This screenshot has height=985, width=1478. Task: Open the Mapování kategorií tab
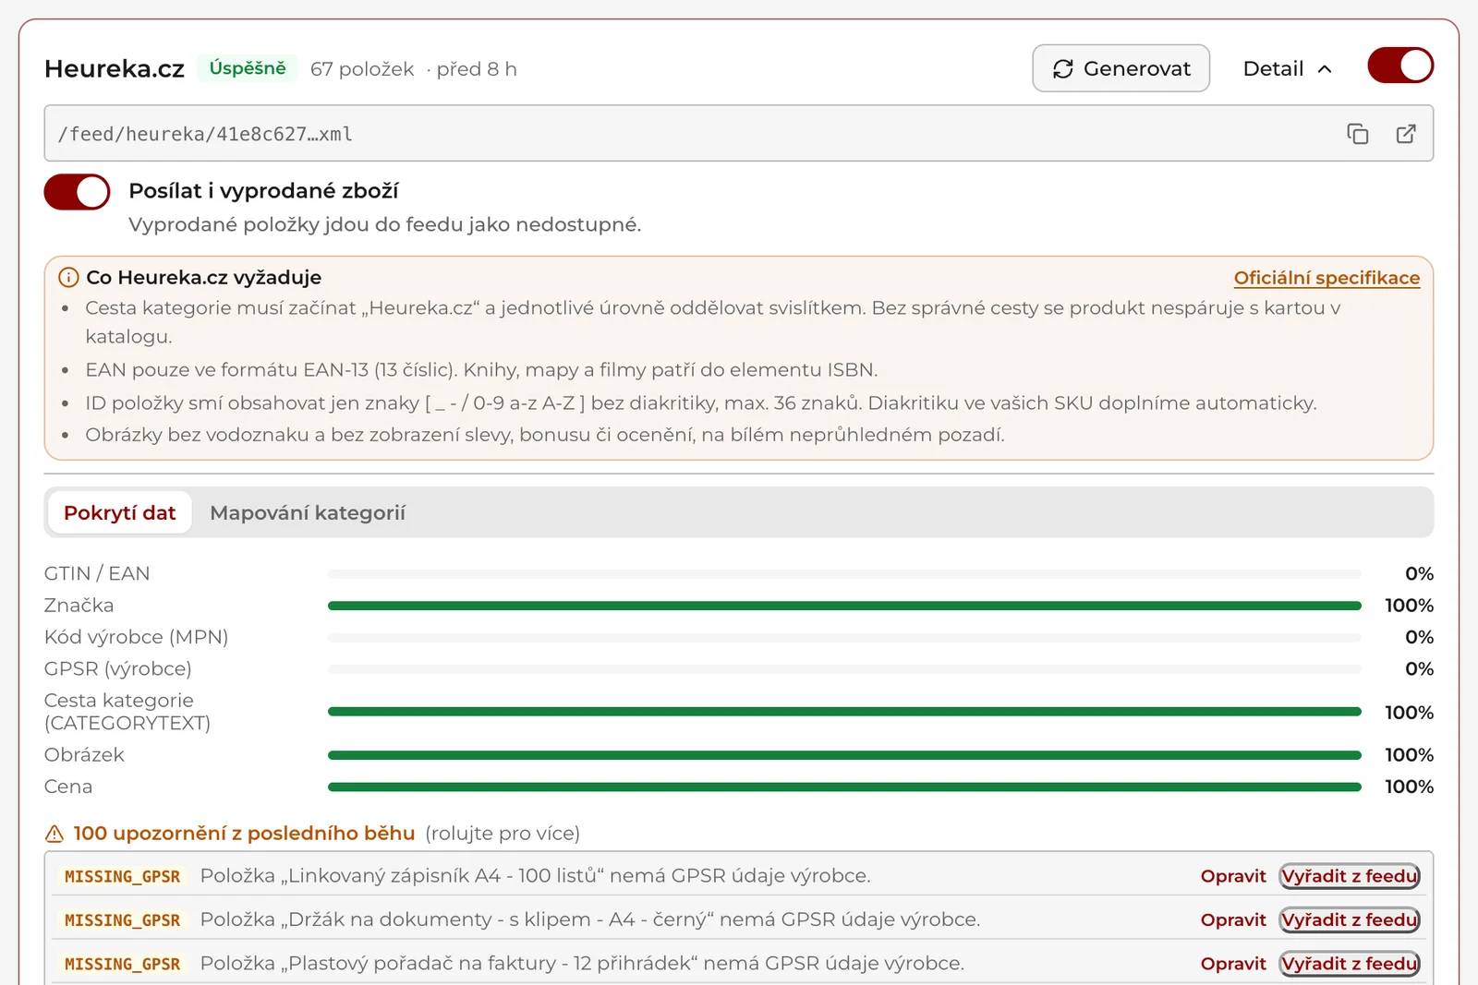[308, 512]
